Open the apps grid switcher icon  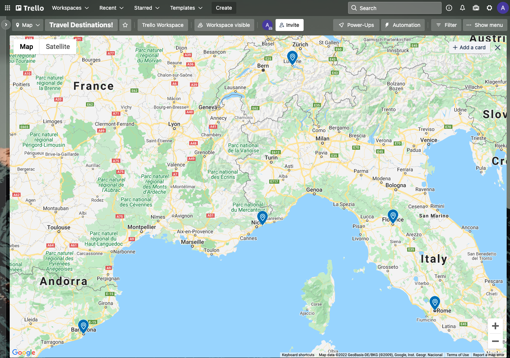pyautogui.click(x=7, y=8)
